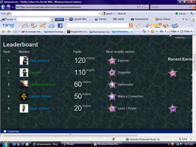Open the Tools menu dropdown

(186, 31)
